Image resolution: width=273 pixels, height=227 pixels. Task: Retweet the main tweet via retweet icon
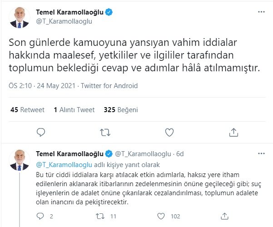coord(105,133)
